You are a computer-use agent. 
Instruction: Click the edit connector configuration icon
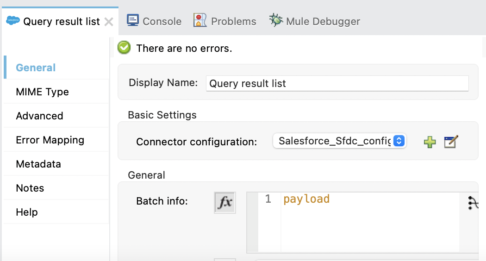(x=450, y=142)
